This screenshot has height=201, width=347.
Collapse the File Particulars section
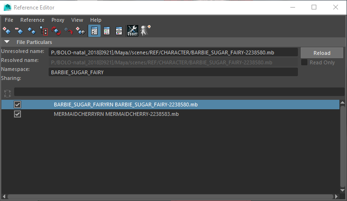click(x=7, y=42)
